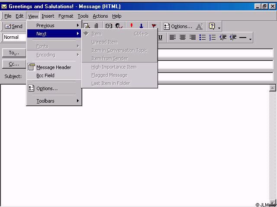Screen dimensions: 277x207
Task: Flag the message for follow up
Action: pyautogui.click(x=154, y=26)
